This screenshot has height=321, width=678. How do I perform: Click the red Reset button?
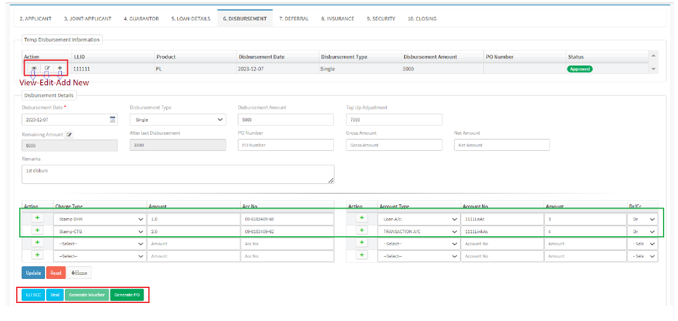[x=56, y=273]
